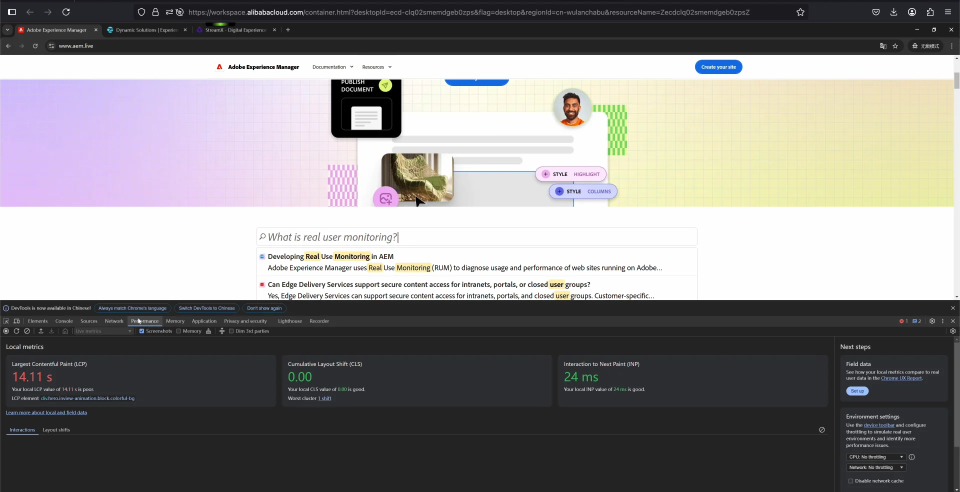Click the red error count indicator
This screenshot has height=492, width=960.
pos(903,321)
